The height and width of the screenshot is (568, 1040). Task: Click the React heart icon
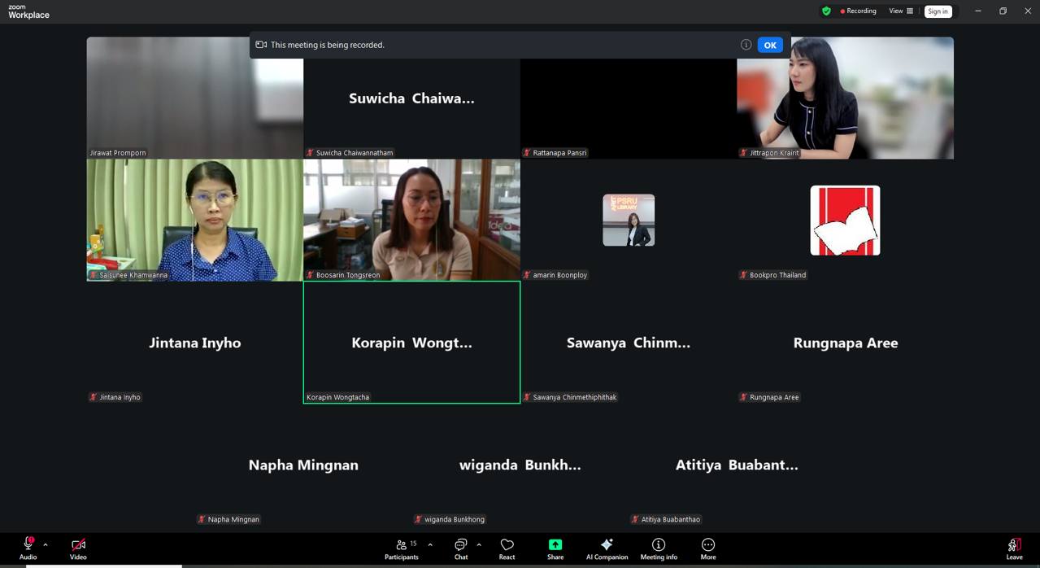507,548
